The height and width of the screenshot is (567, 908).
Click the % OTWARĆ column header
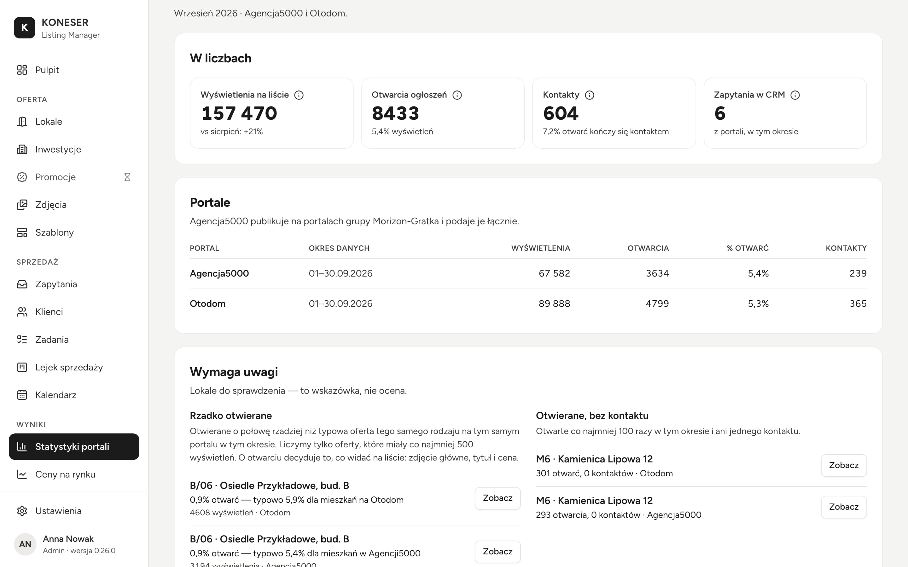tap(748, 248)
